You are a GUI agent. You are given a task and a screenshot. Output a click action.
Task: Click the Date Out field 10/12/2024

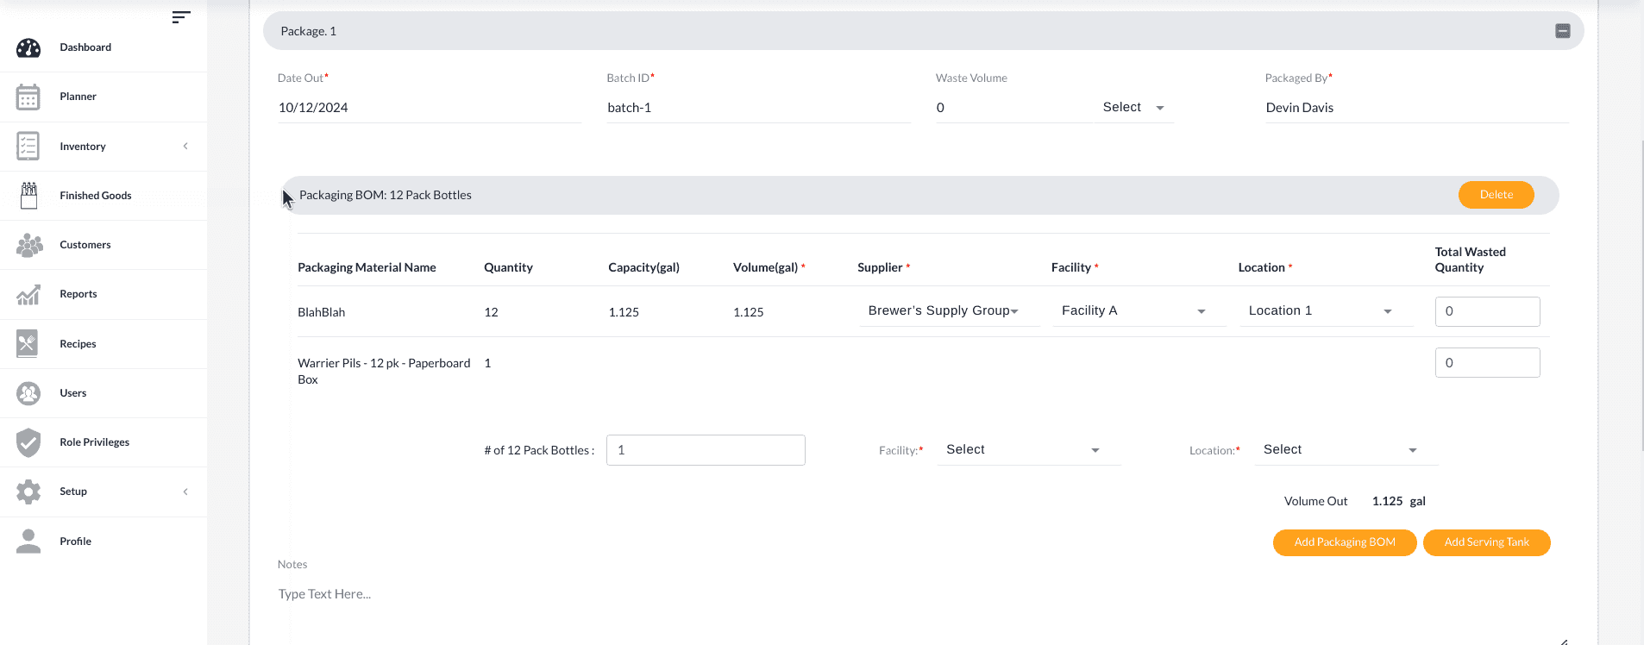tap(430, 108)
